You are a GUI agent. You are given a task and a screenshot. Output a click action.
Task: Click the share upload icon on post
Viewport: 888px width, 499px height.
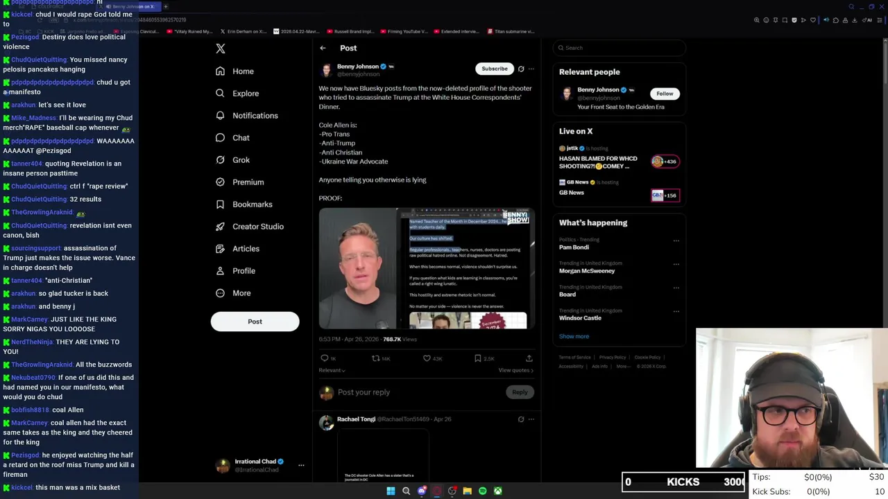[x=529, y=358]
